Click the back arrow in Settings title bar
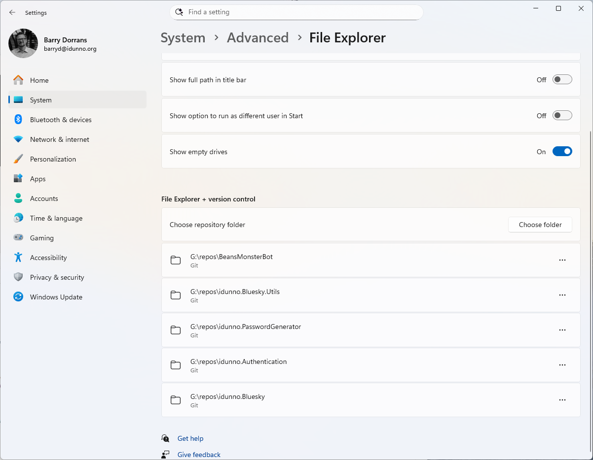The image size is (593, 460). coord(12,12)
